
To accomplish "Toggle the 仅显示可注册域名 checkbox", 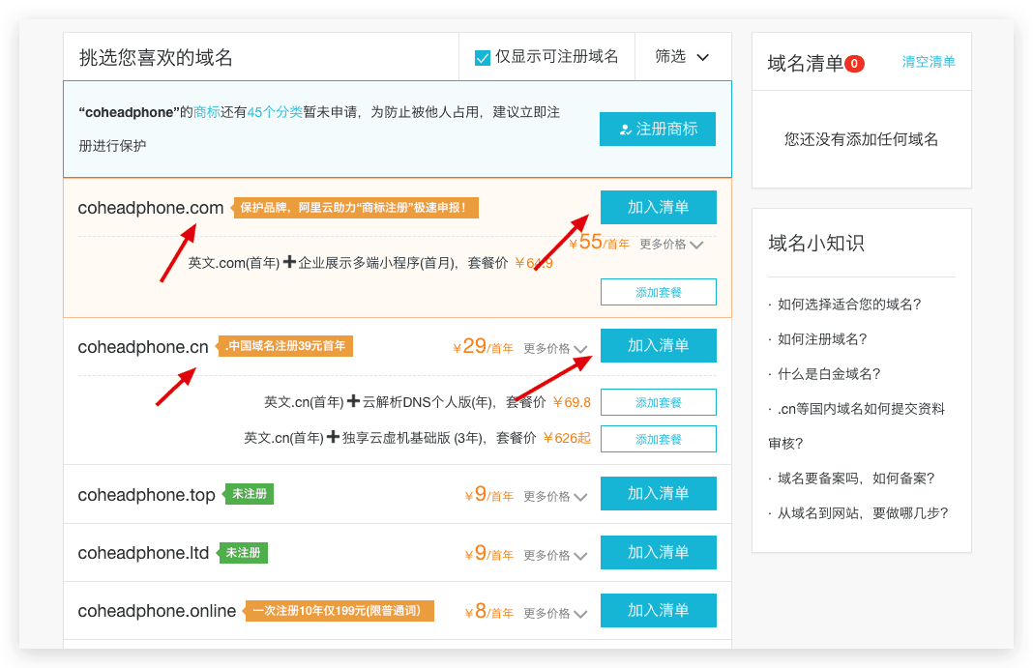I will [483, 57].
